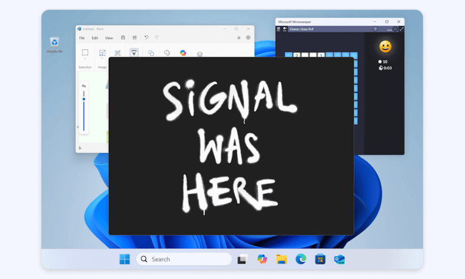
Task: Click the revealed tile showing 2
Action: (x=297, y=55)
